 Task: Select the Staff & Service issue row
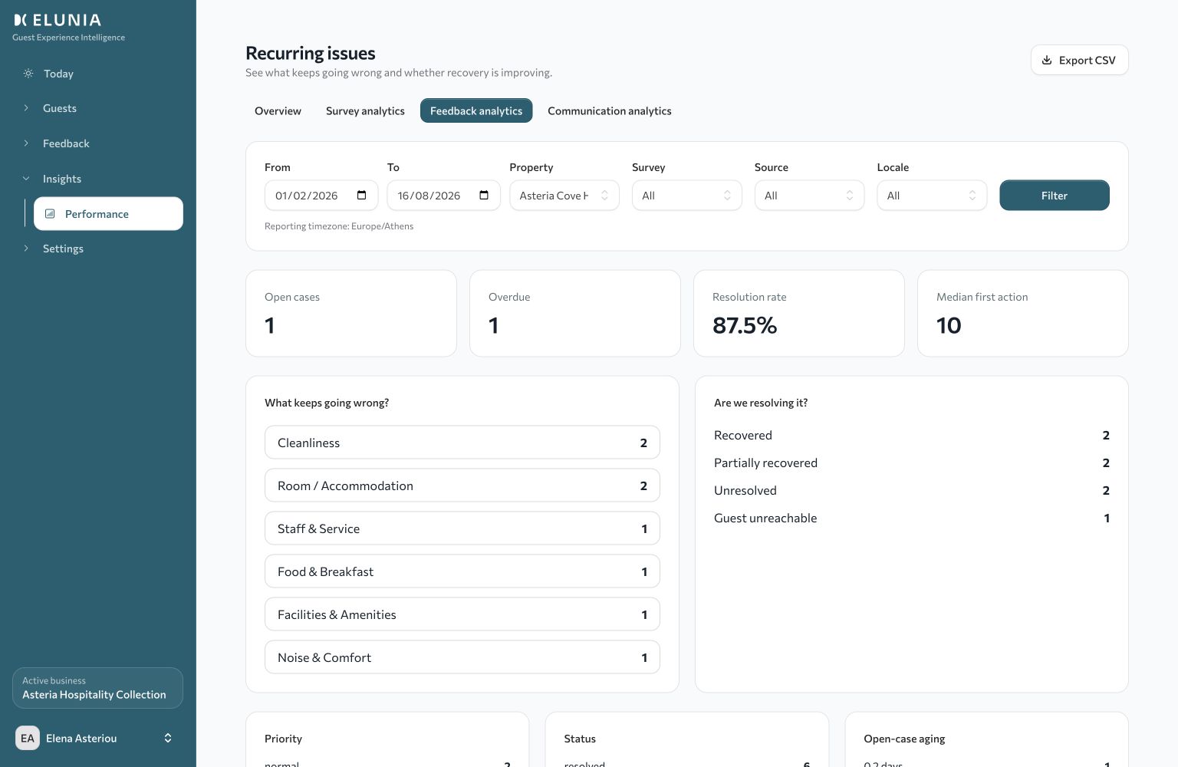462,528
